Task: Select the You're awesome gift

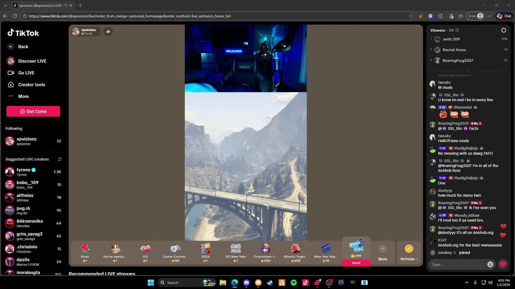Action: 115,252
